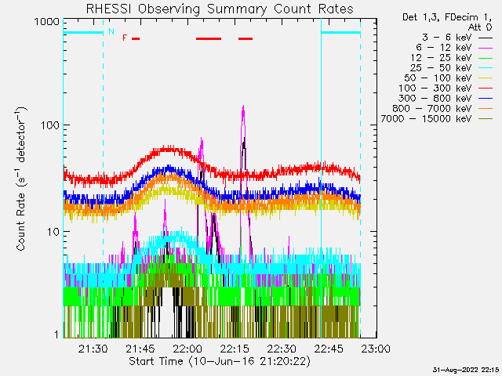Click the 1000 y-axis tick label

(x=47, y=22)
